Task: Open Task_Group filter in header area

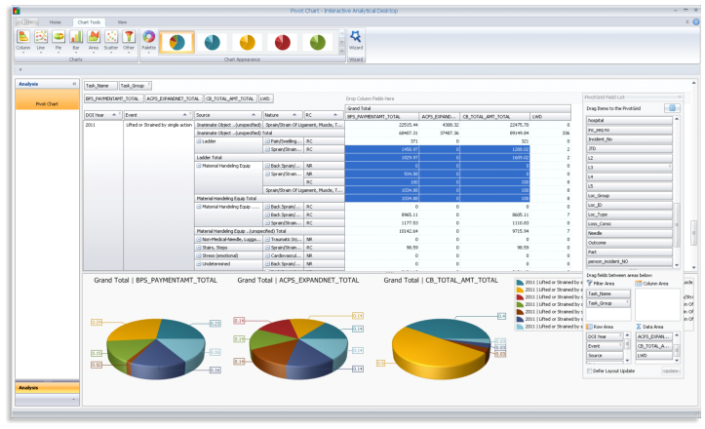Action: coord(149,85)
